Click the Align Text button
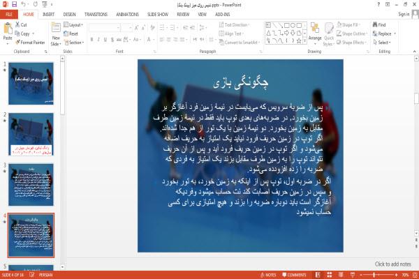The height and width of the screenshot is (279, 419). (x=231, y=33)
